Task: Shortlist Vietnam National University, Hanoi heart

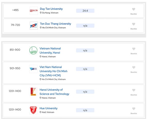Action: point(134,49)
